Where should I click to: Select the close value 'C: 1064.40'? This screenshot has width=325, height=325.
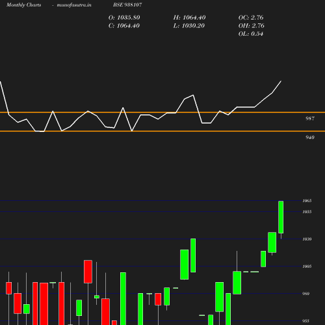coord(124,26)
